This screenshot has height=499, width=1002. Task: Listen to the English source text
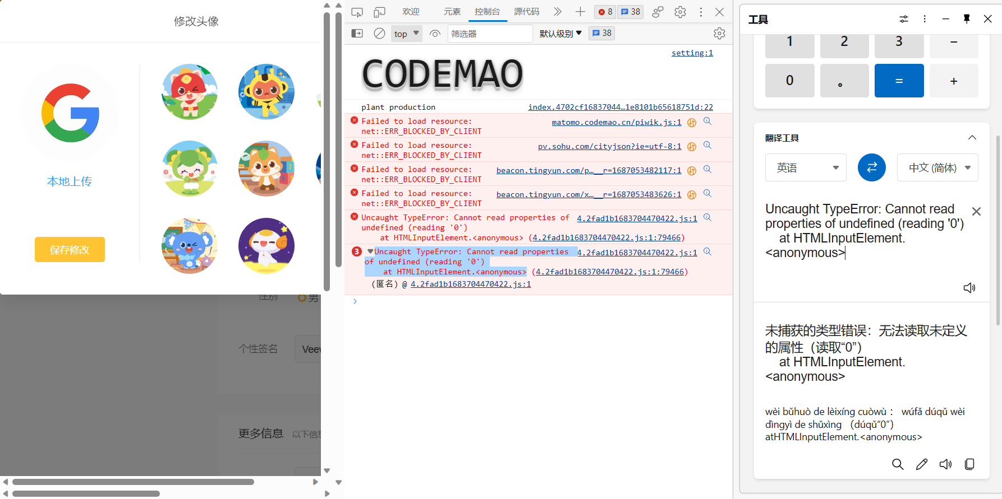point(969,288)
